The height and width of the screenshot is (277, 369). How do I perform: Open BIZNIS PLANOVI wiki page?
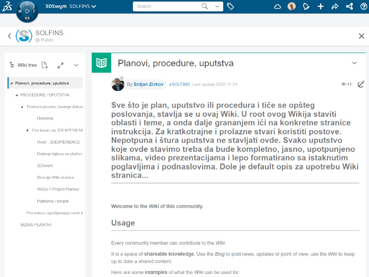point(36,225)
